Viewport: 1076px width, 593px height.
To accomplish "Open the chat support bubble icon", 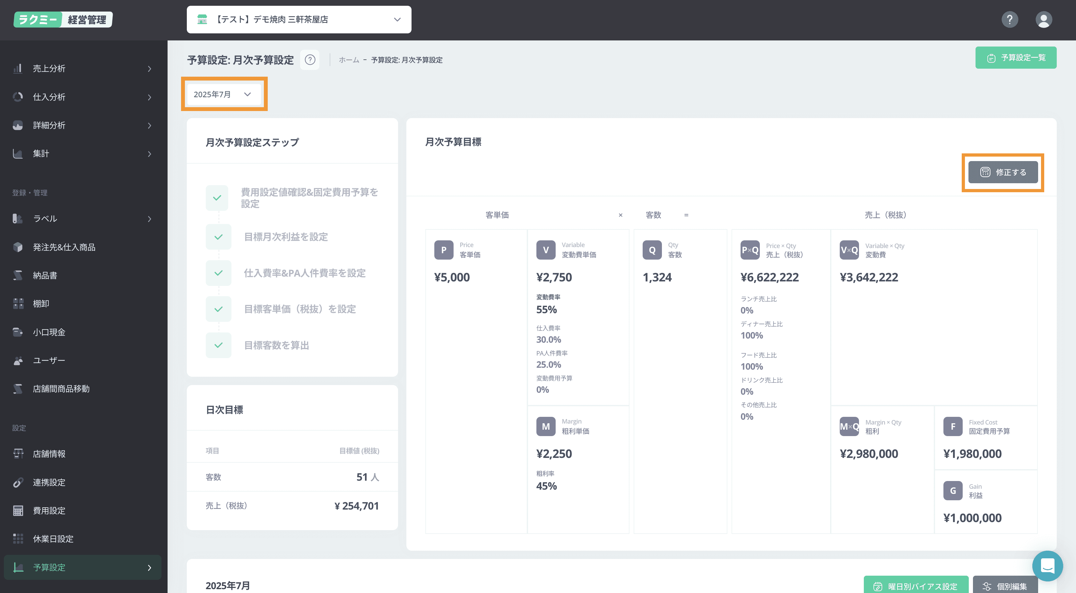I will point(1047,566).
